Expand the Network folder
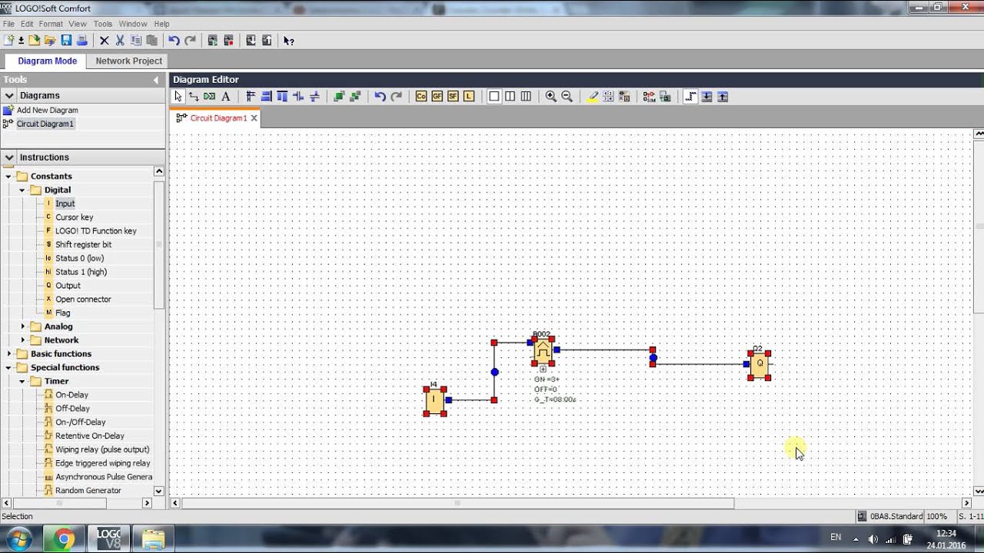 pyautogui.click(x=22, y=341)
